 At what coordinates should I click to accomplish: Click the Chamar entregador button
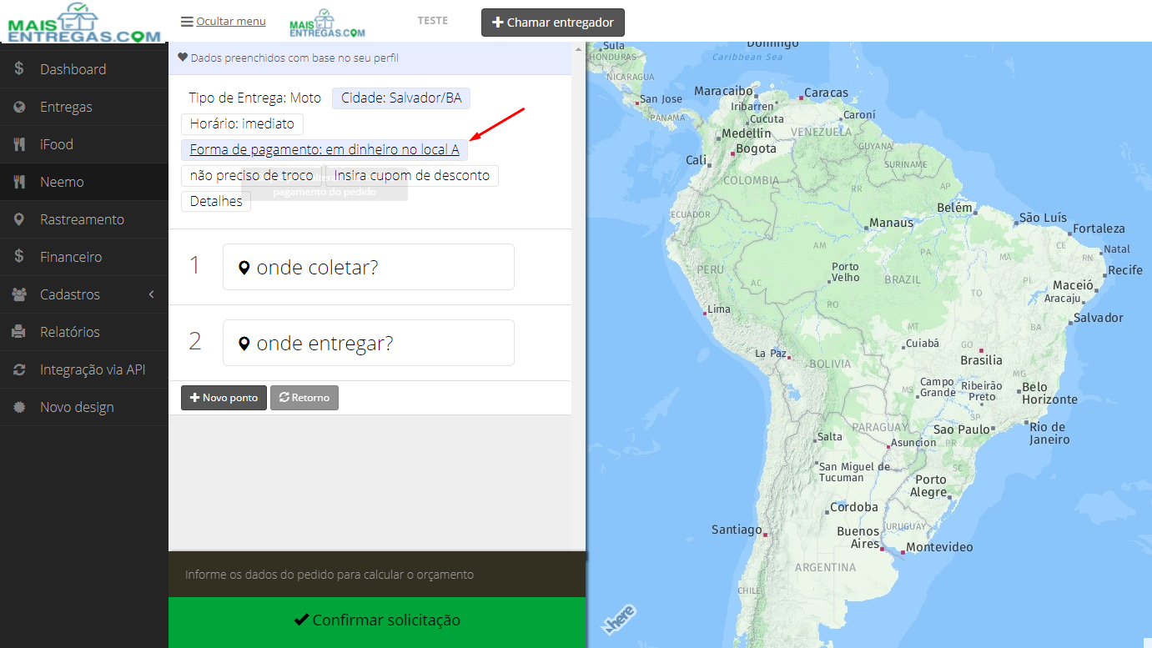(x=553, y=23)
